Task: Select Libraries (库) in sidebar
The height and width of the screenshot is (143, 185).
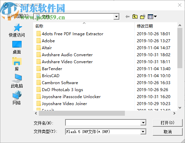Action: (x=17, y=65)
